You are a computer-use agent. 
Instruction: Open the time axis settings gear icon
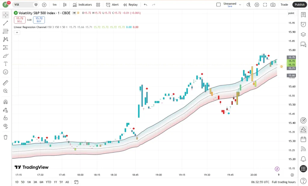(292, 175)
